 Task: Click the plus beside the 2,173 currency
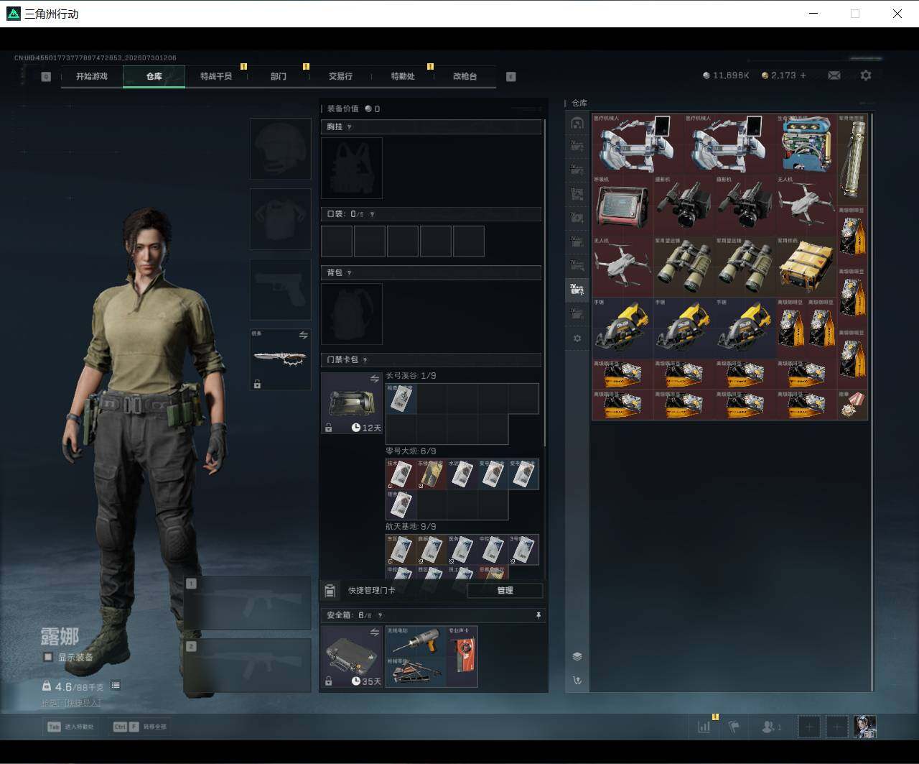point(803,75)
